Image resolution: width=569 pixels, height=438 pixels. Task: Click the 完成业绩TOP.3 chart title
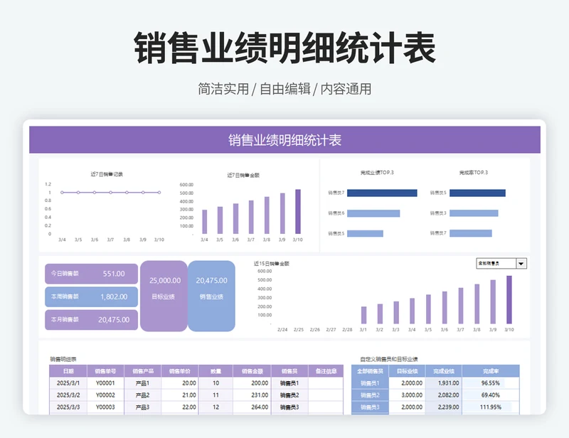377,172
